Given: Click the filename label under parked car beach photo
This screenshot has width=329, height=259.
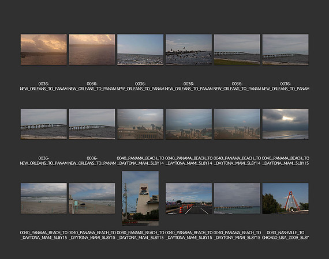Looking at the screenshot, I should tap(92, 235).
